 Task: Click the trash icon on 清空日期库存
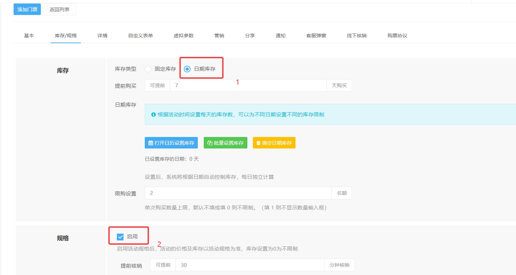coord(258,143)
